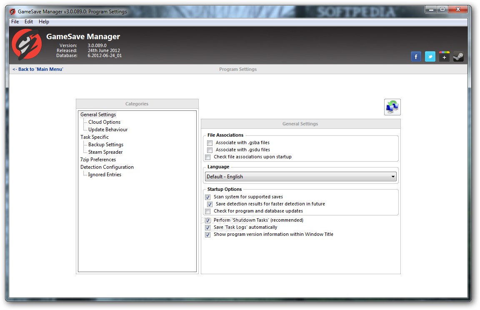Click the database value 6.2012-06-24_01
Viewport: 480px width, 310px height.
[105, 55]
